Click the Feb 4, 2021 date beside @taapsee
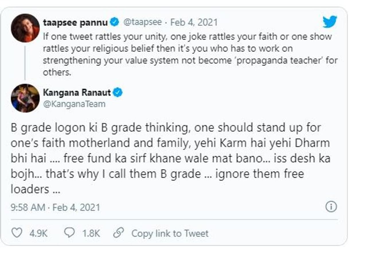The image size is (367, 253). coord(194,22)
